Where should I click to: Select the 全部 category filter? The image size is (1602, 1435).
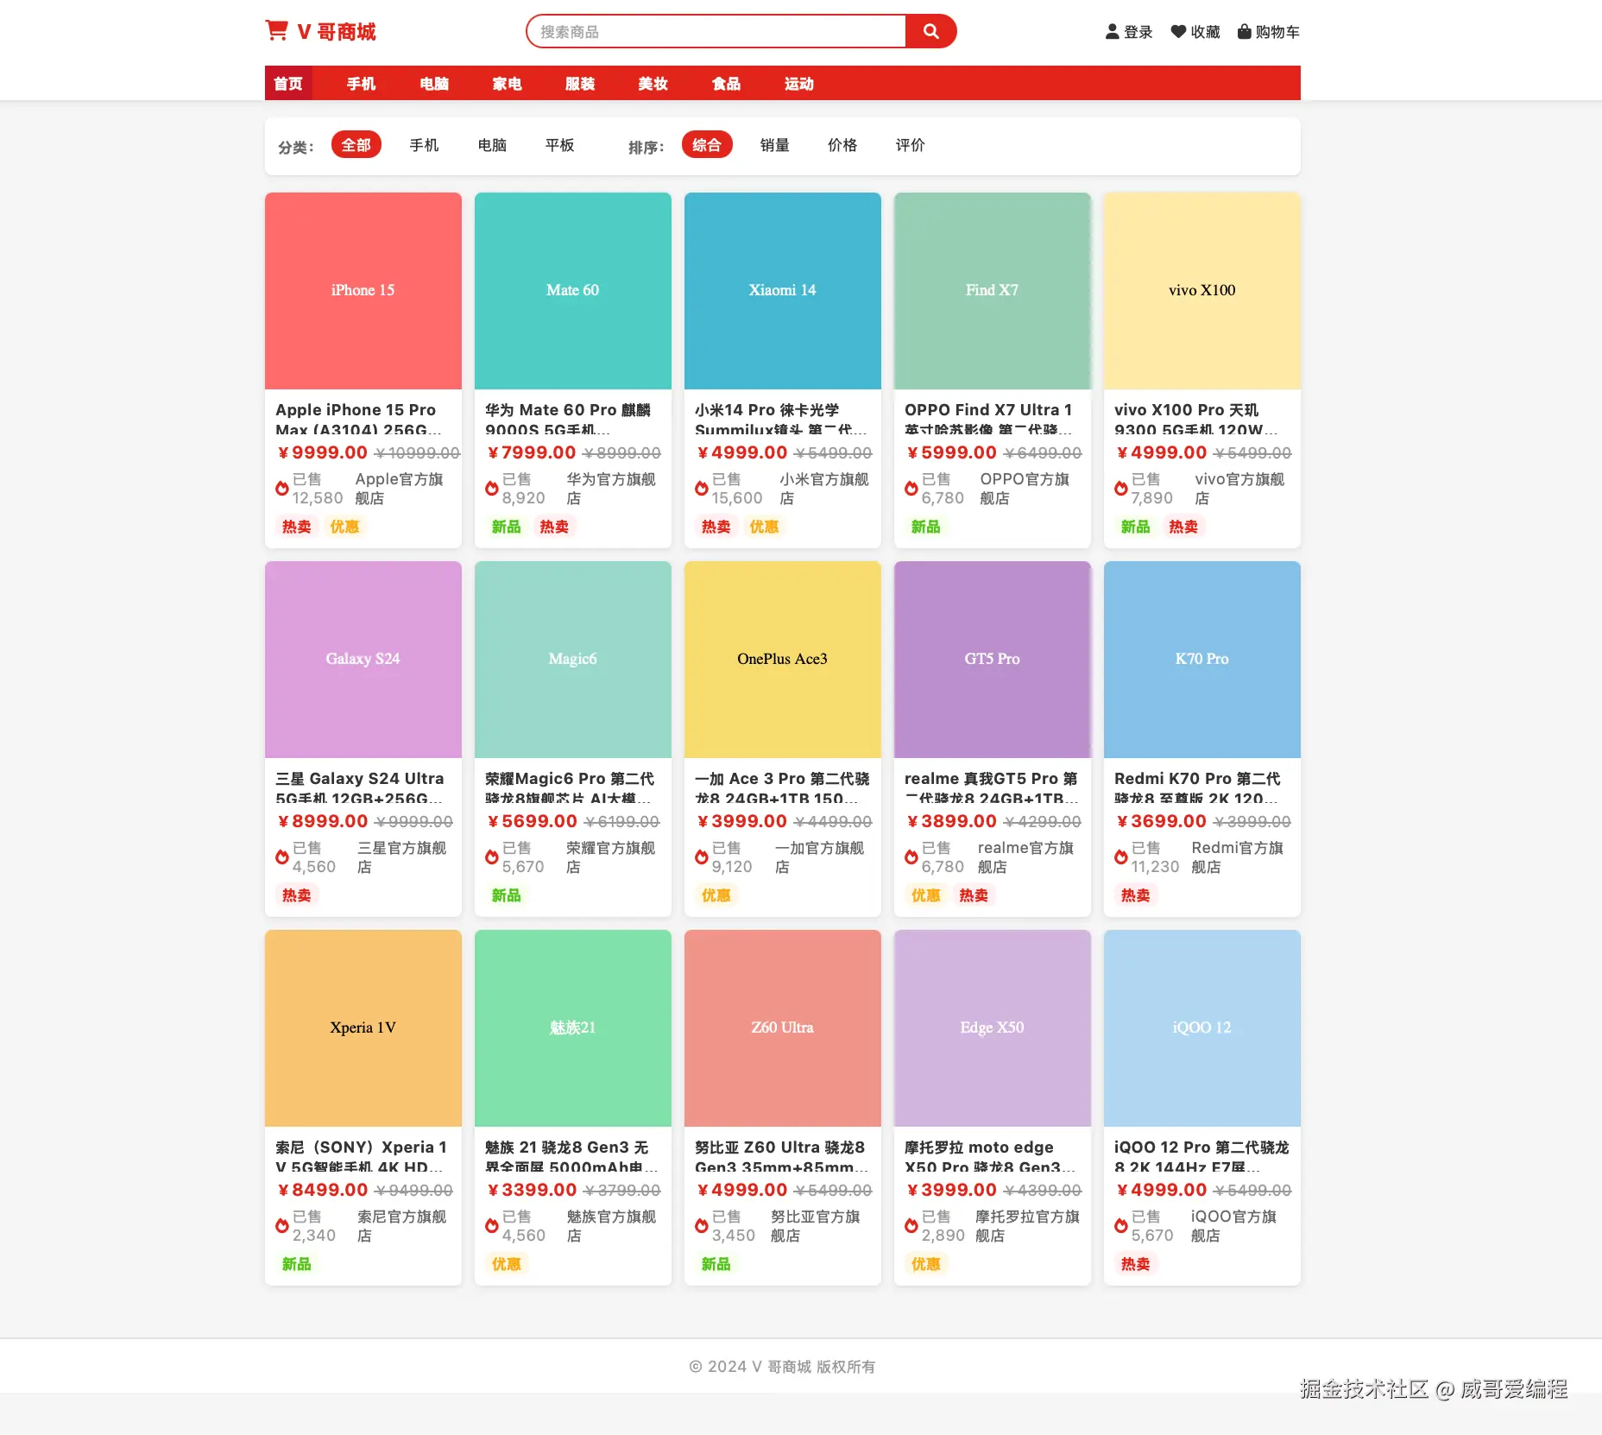(x=356, y=145)
